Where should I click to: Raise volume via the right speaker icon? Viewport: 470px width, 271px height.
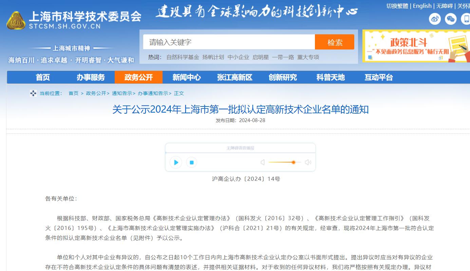308,162
